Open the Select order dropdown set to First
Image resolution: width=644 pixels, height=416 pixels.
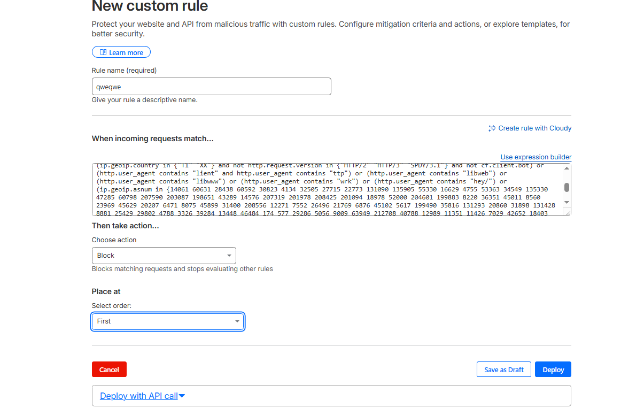[168, 321]
